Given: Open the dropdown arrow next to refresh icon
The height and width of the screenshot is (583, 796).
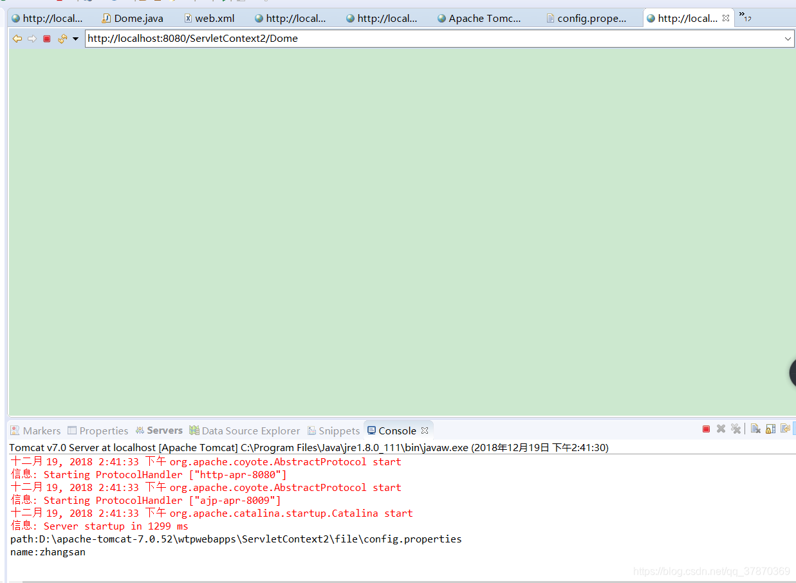Looking at the screenshot, I should 75,39.
